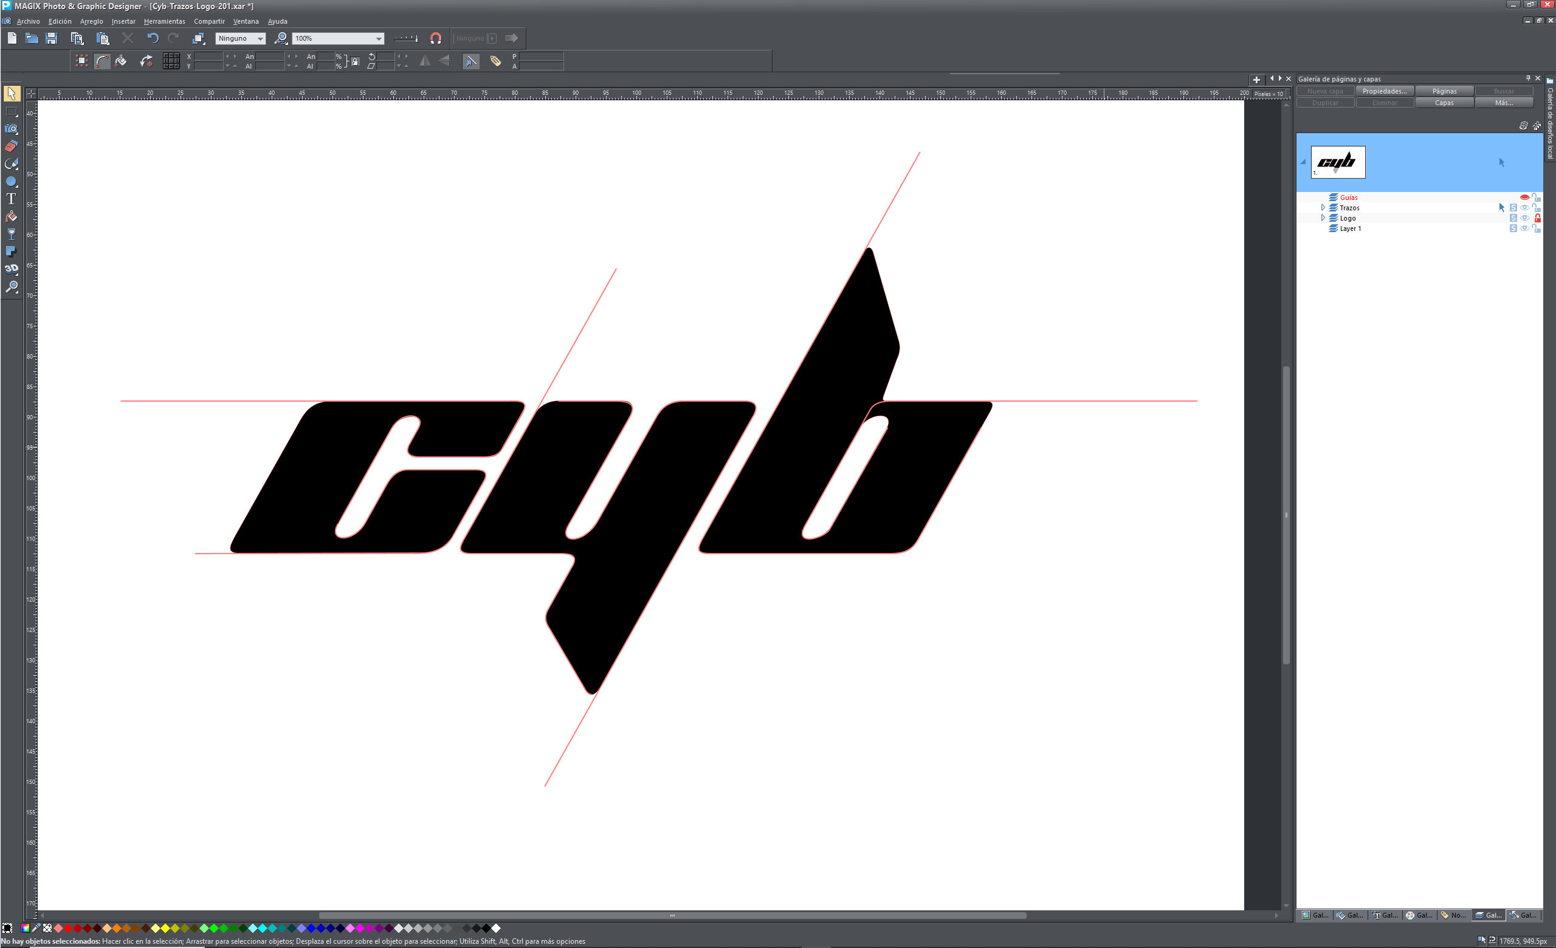Click the Propiedades button in the gallery
The height and width of the screenshot is (948, 1556).
1385,91
